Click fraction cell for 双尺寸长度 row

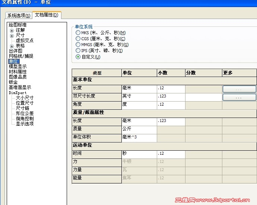pos(204,97)
